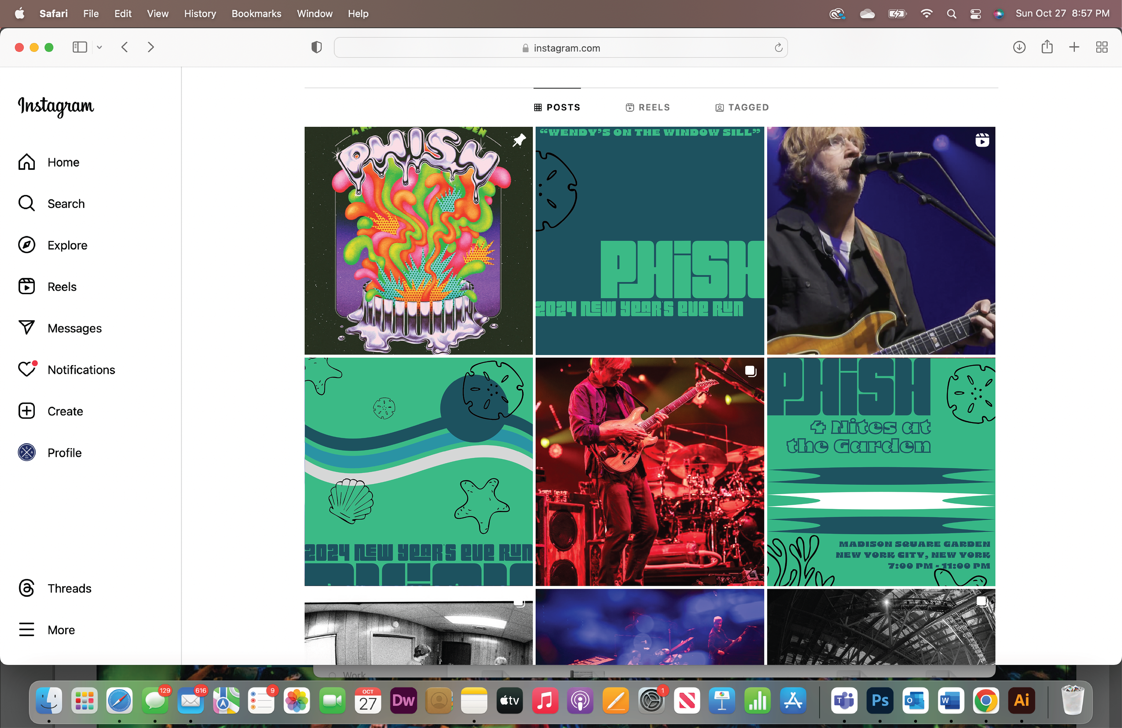The width and height of the screenshot is (1122, 728).
Task: Open Instagram Search in the sidebar
Action: coord(51,204)
